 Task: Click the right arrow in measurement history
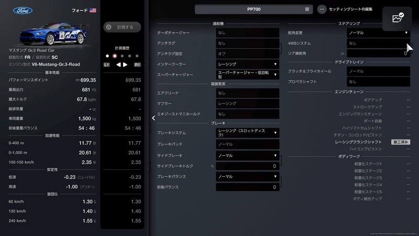tap(125, 65)
